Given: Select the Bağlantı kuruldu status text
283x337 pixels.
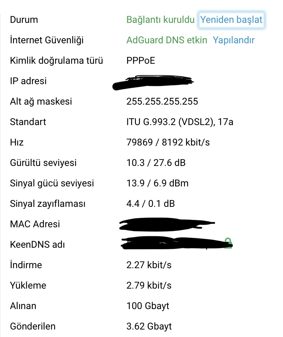Looking at the screenshot, I should tap(160, 19).
